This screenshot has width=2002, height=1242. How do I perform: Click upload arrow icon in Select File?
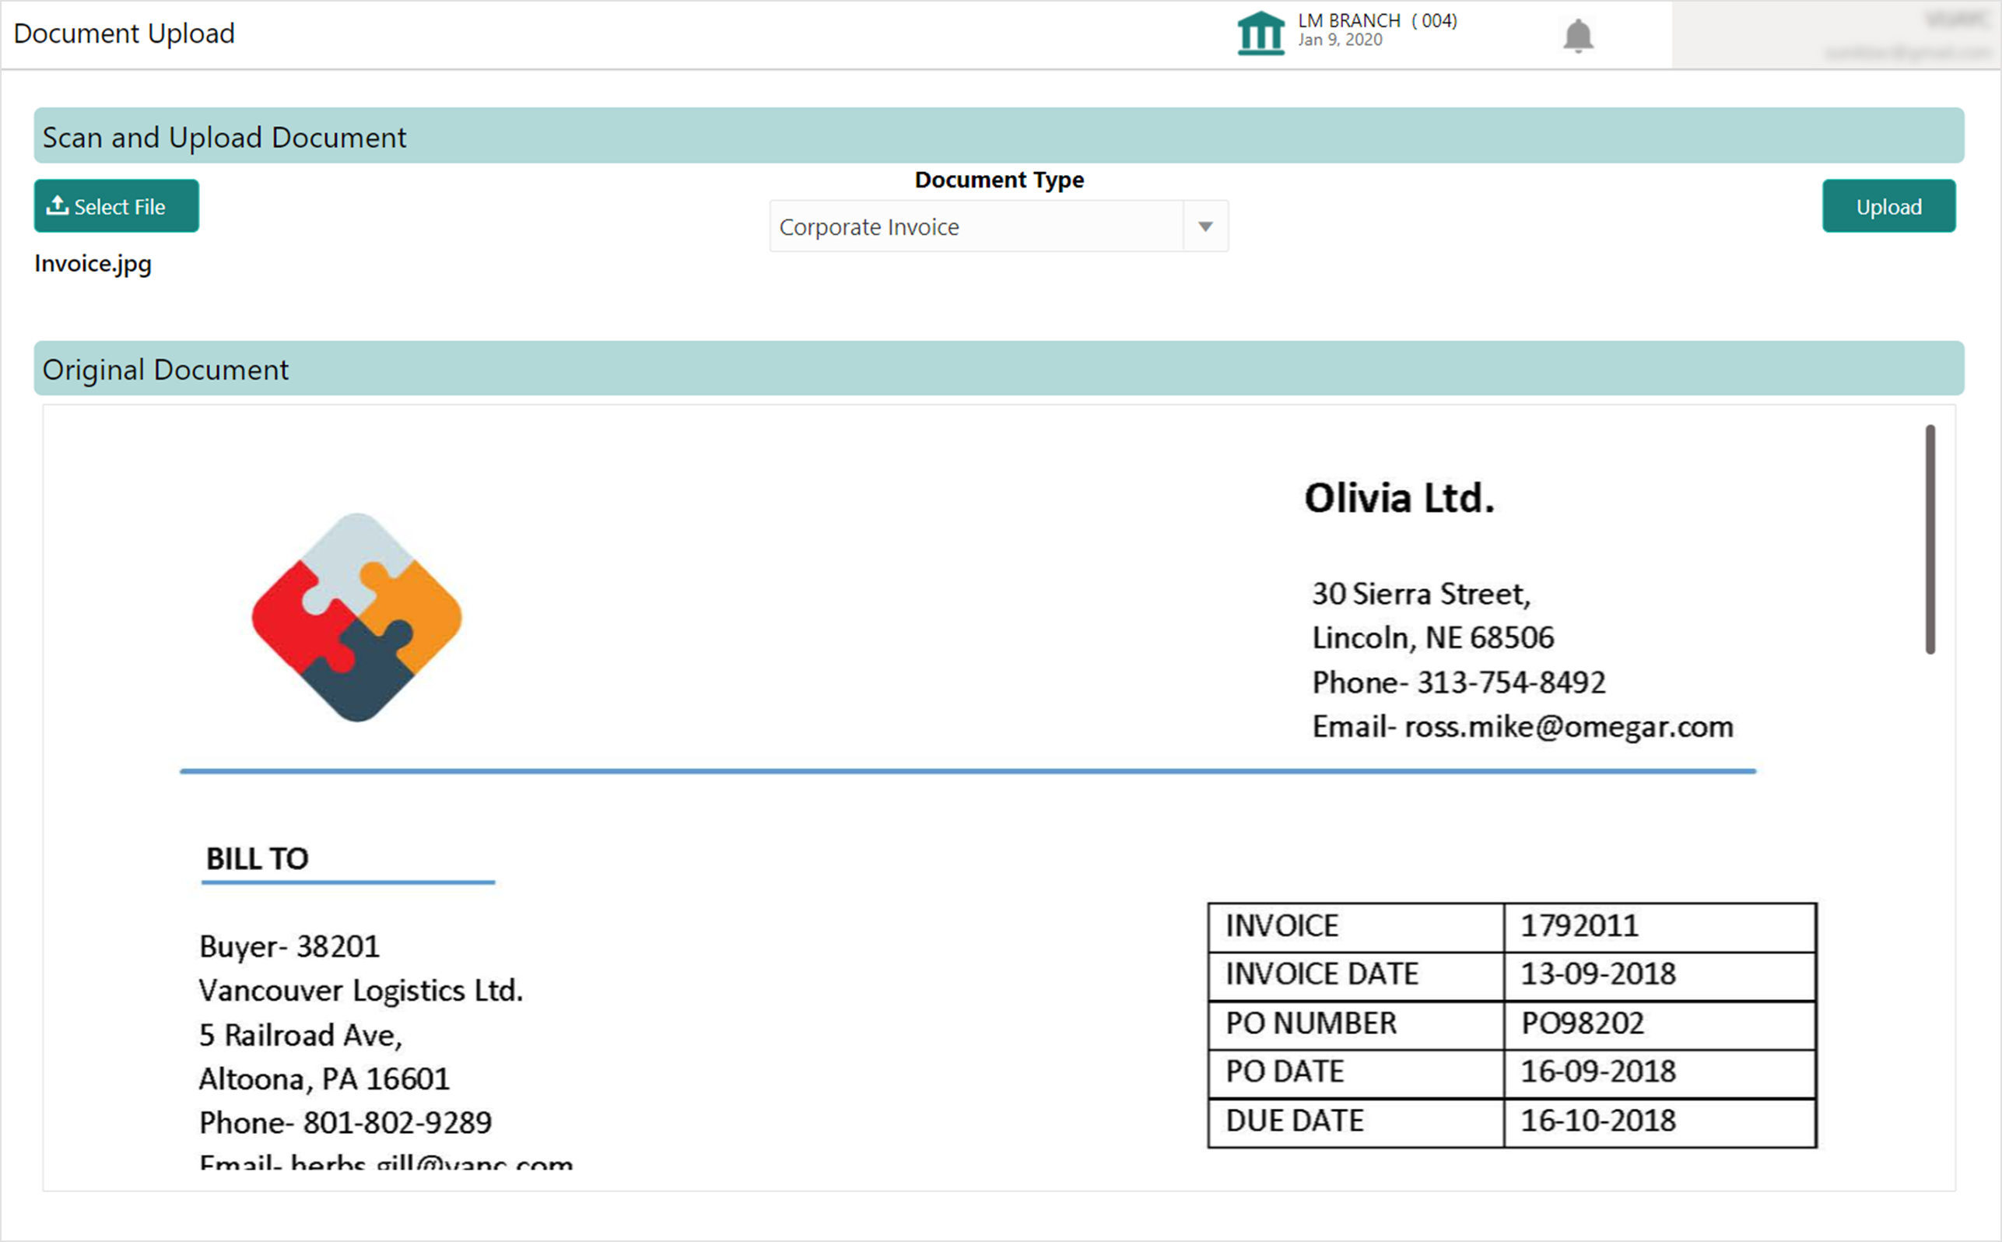[x=57, y=205]
